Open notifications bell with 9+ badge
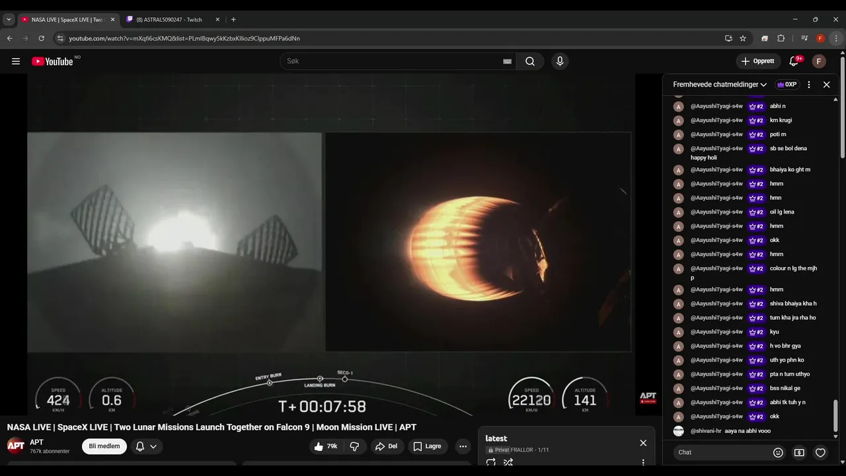846x476 pixels. 794,61
